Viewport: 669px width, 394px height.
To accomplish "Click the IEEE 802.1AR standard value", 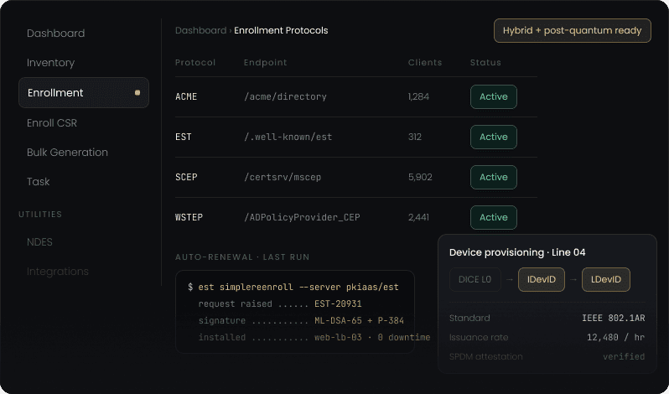I will (614, 318).
